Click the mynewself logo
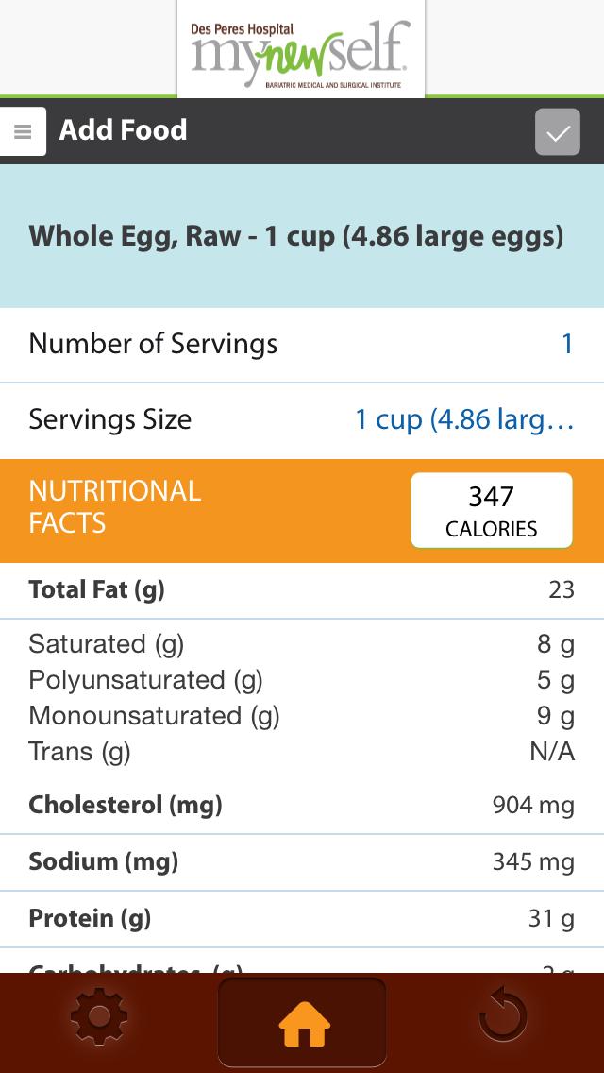The height and width of the screenshot is (1073, 604). (x=300, y=51)
